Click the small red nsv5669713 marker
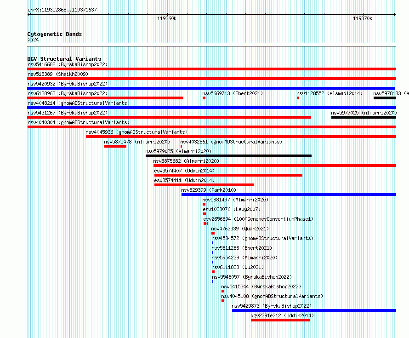409x338 pixels. [x=204, y=98]
